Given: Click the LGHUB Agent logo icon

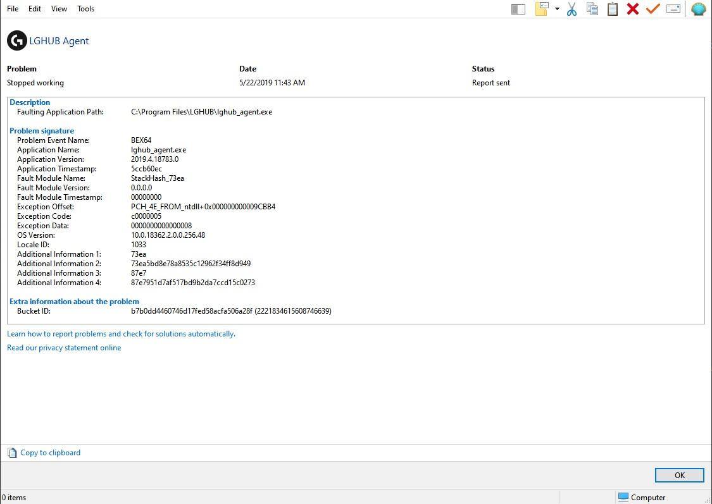Looking at the screenshot, I should click(17, 41).
